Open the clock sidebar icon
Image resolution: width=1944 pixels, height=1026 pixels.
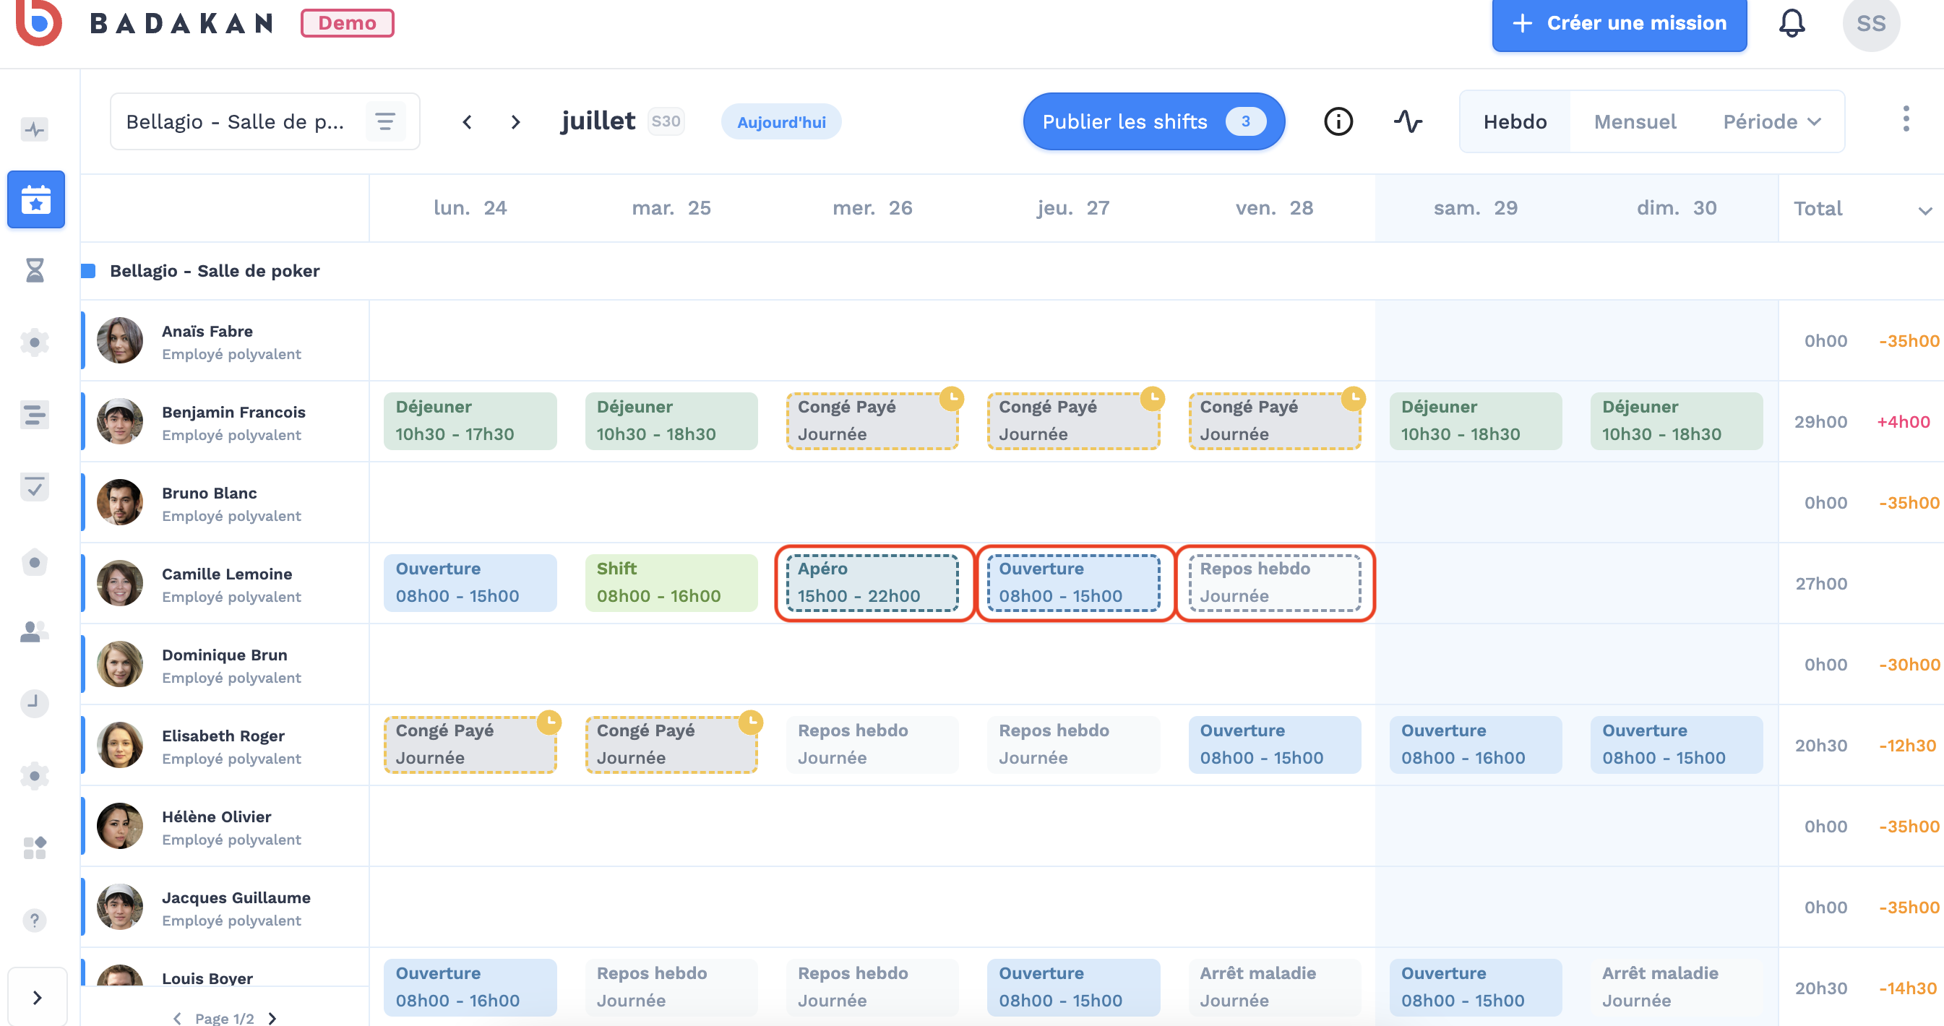click(35, 702)
